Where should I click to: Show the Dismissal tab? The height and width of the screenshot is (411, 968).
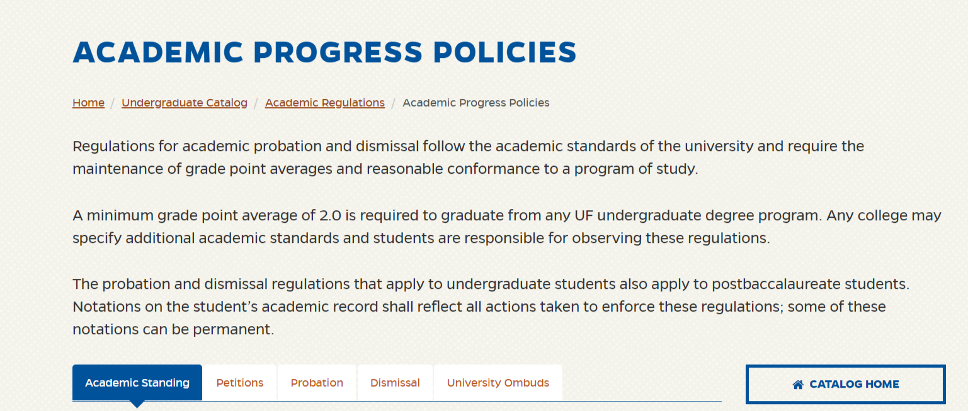click(x=395, y=383)
